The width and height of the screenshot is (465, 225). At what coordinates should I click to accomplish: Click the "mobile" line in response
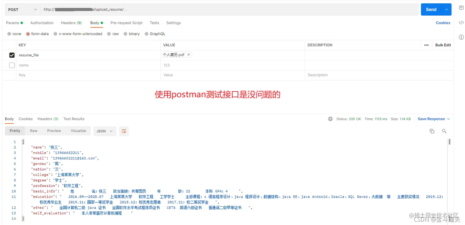[x=57, y=153]
